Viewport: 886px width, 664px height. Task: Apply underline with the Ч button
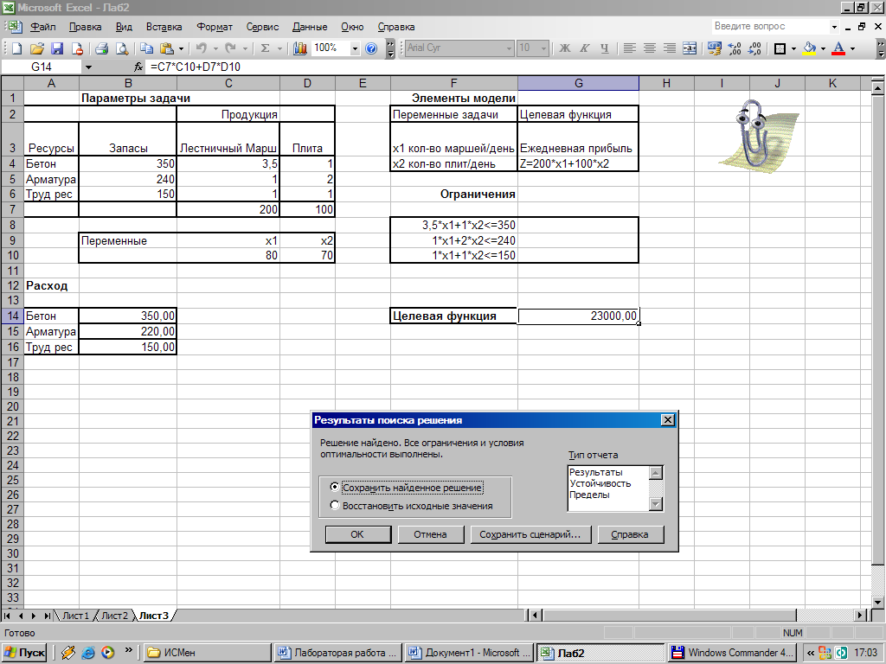pos(604,48)
